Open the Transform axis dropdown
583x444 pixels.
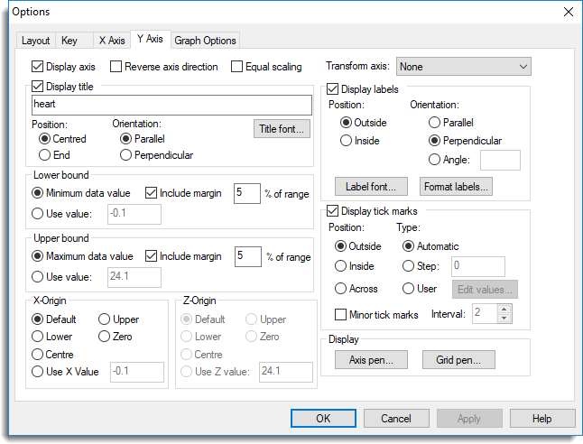(x=464, y=67)
